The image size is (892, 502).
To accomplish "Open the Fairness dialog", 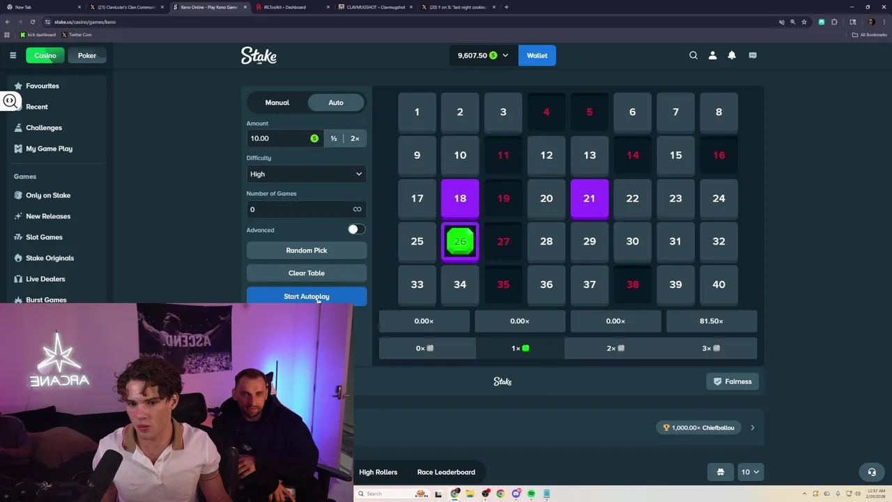I will (732, 381).
